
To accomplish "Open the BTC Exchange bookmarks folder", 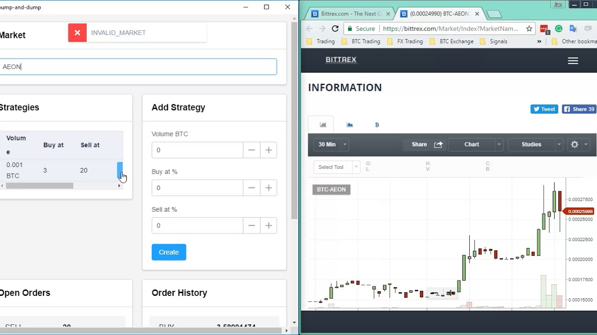I will click(x=451, y=41).
